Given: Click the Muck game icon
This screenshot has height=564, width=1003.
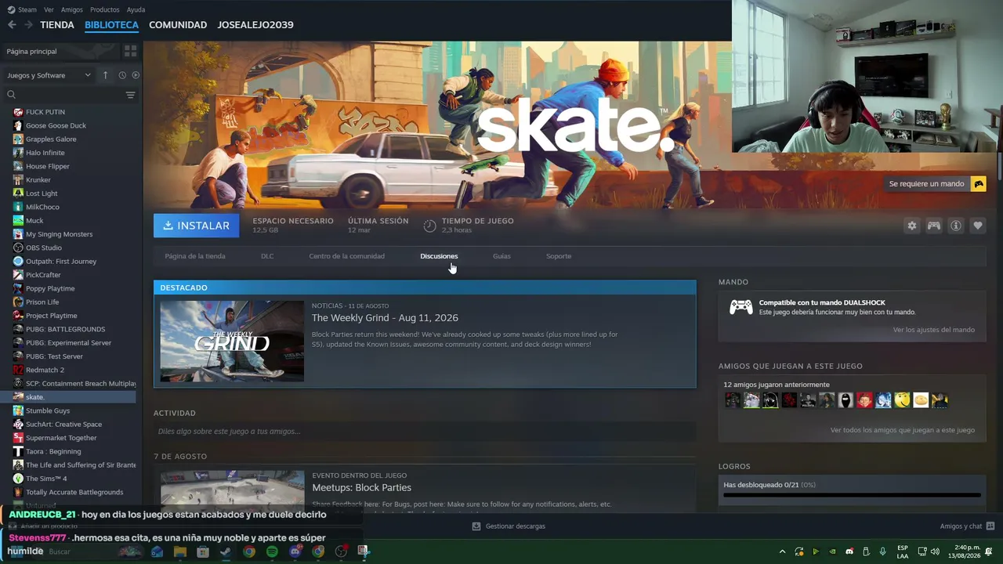Looking at the screenshot, I should click(18, 221).
